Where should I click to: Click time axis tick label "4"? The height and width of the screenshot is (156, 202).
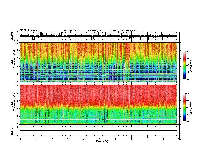pos(84,139)
